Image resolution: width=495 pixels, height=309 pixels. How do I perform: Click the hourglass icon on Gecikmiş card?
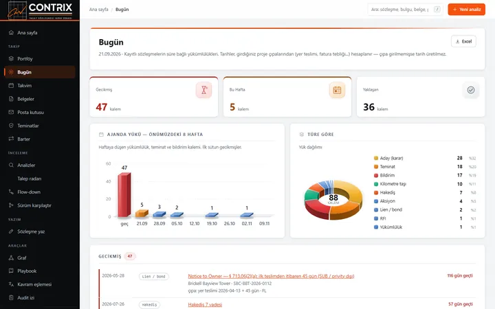[x=204, y=90]
